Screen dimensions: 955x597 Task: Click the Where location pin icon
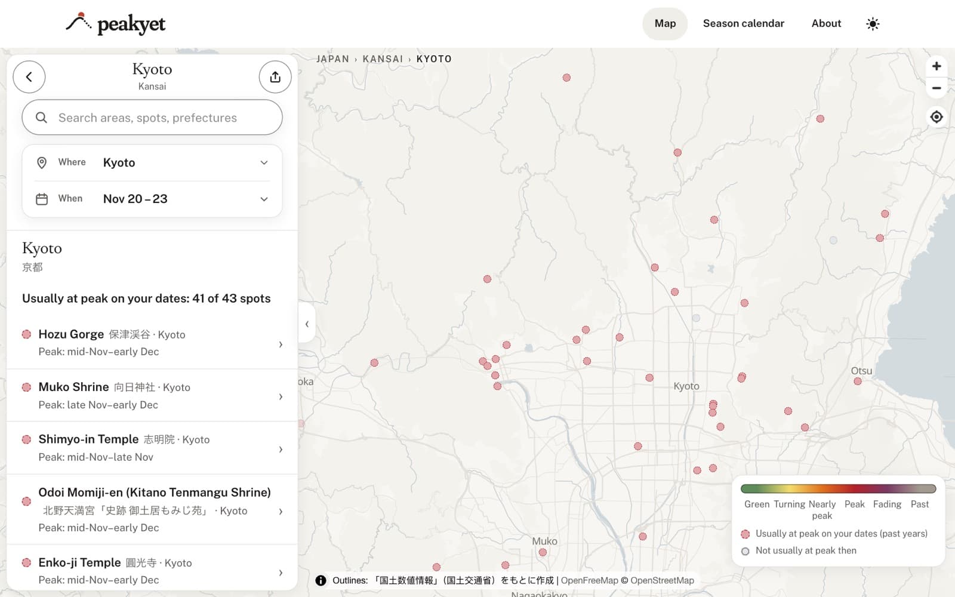42,162
